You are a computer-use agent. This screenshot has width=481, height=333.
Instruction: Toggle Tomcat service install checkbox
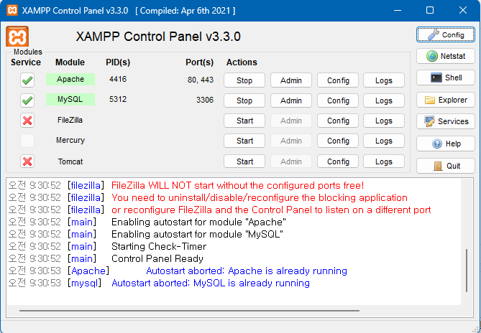click(27, 161)
